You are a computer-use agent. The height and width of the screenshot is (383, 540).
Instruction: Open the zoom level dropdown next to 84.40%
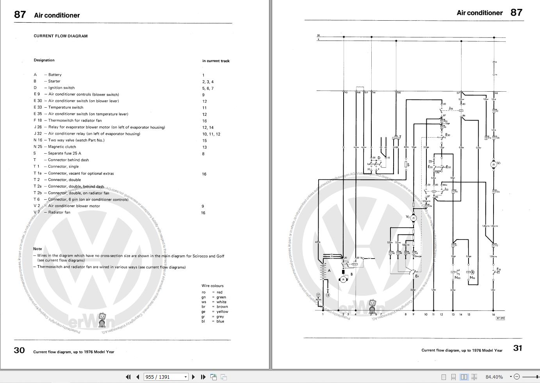(x=510, y=377)
